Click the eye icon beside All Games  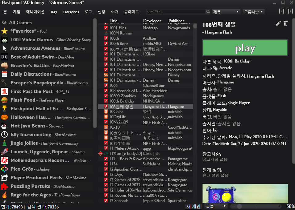(4, 22)
